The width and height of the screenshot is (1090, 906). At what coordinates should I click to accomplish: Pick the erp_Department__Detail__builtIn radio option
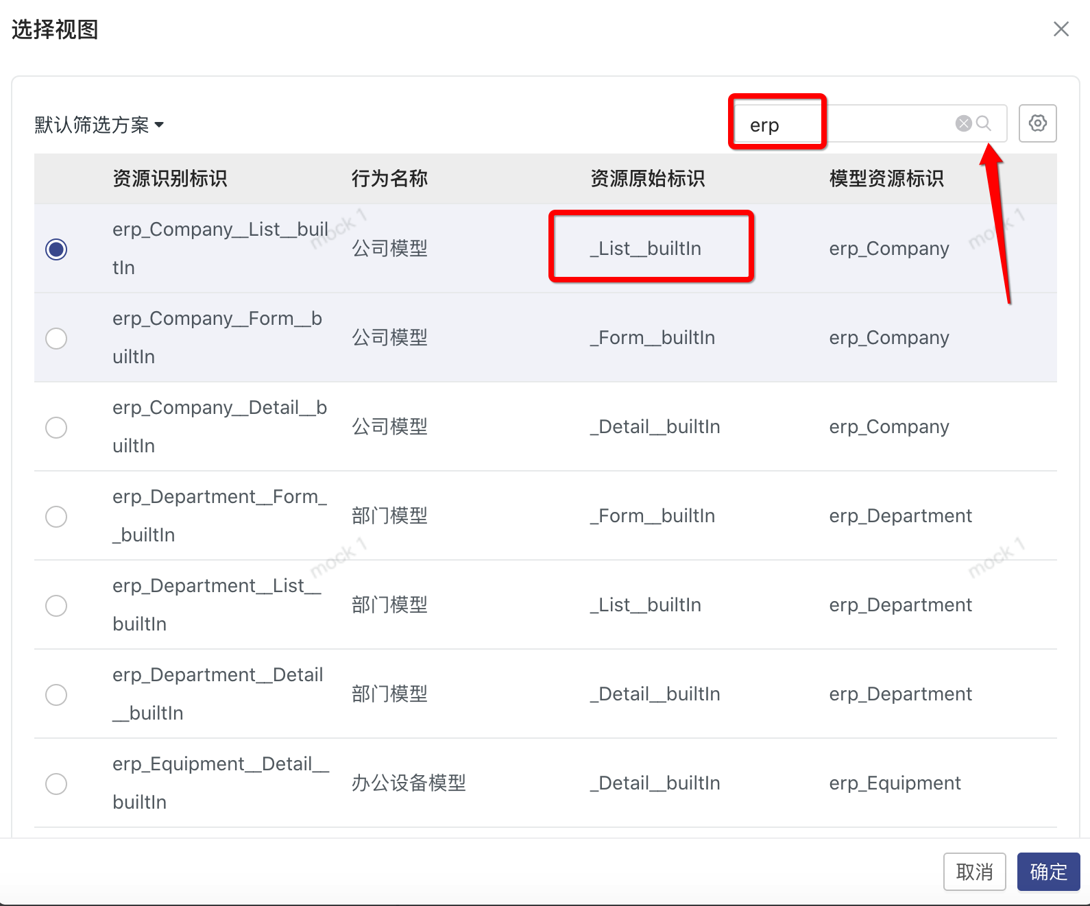[x=56, y=694]
